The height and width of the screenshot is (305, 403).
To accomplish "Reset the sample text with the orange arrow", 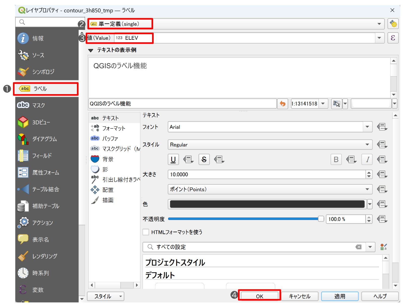I will pyautogui.click(x=283, y=104).
